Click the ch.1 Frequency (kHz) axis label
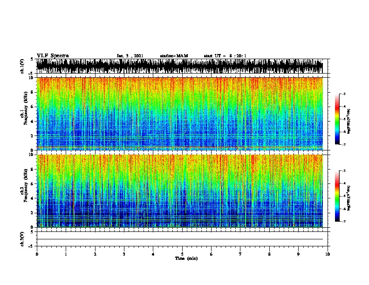The height and width of the screenshot is (285, 369). pos(24,108)
